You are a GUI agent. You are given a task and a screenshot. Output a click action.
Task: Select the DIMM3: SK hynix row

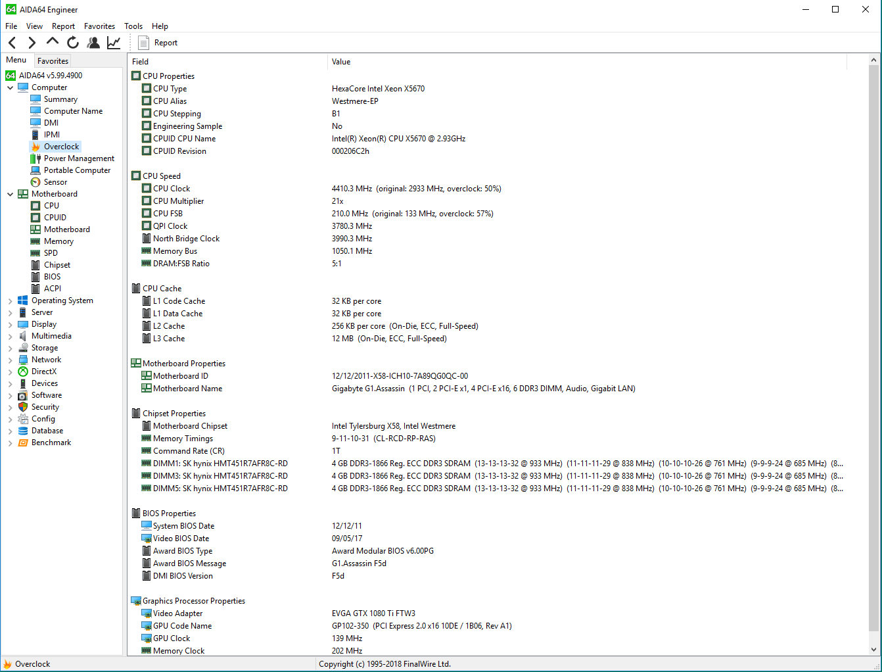click(486, 476)
